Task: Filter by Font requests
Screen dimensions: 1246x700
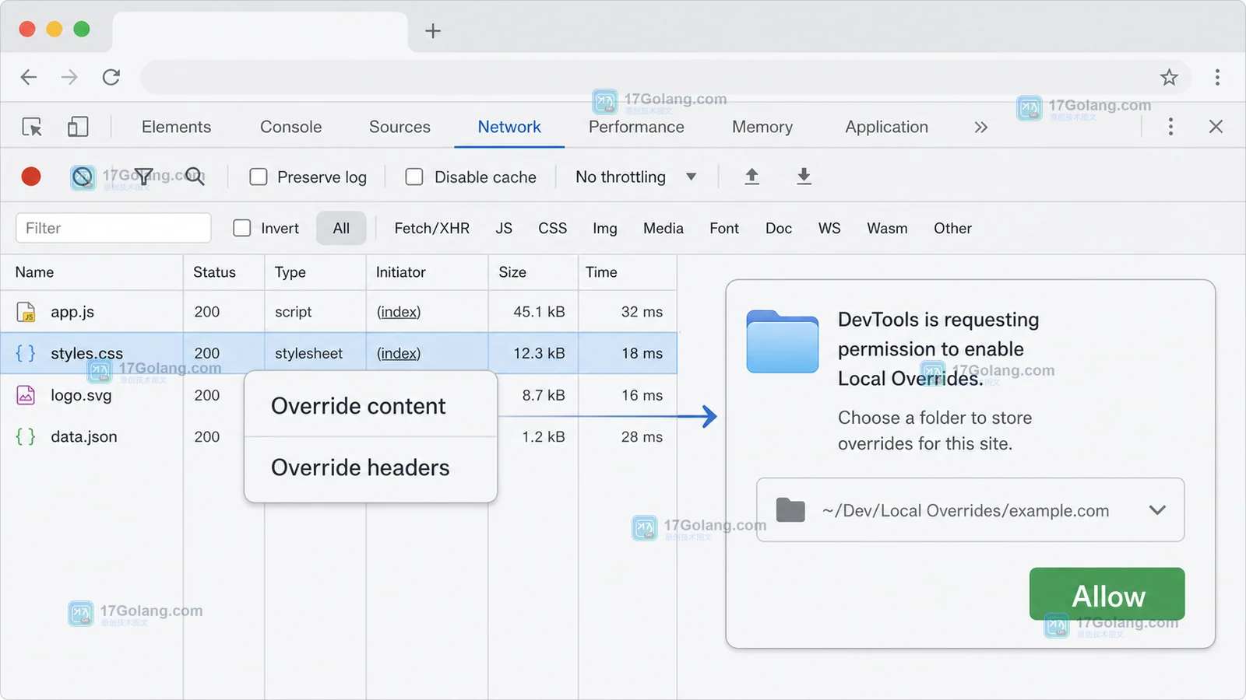Action: (x=724, y=228)
